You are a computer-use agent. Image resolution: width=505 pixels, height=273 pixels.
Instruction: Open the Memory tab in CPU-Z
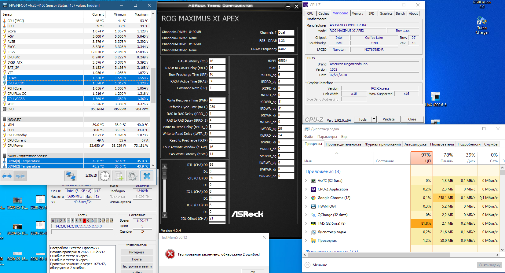(x=357, y=13)
